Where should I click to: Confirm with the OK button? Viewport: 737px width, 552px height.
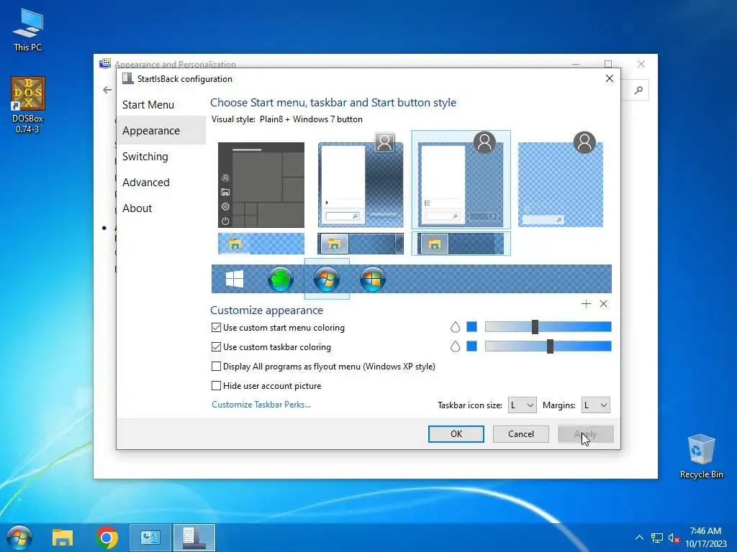pyautogui.click(x=456, y=433)
